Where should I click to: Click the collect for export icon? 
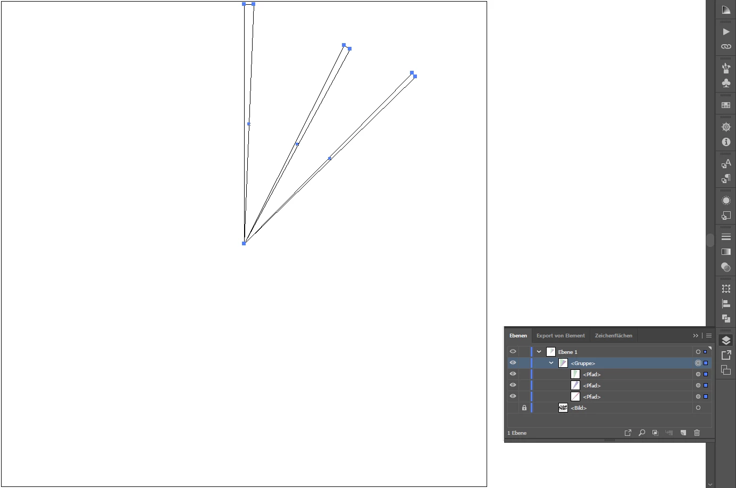pyautogui.click(x=628, y=433)
